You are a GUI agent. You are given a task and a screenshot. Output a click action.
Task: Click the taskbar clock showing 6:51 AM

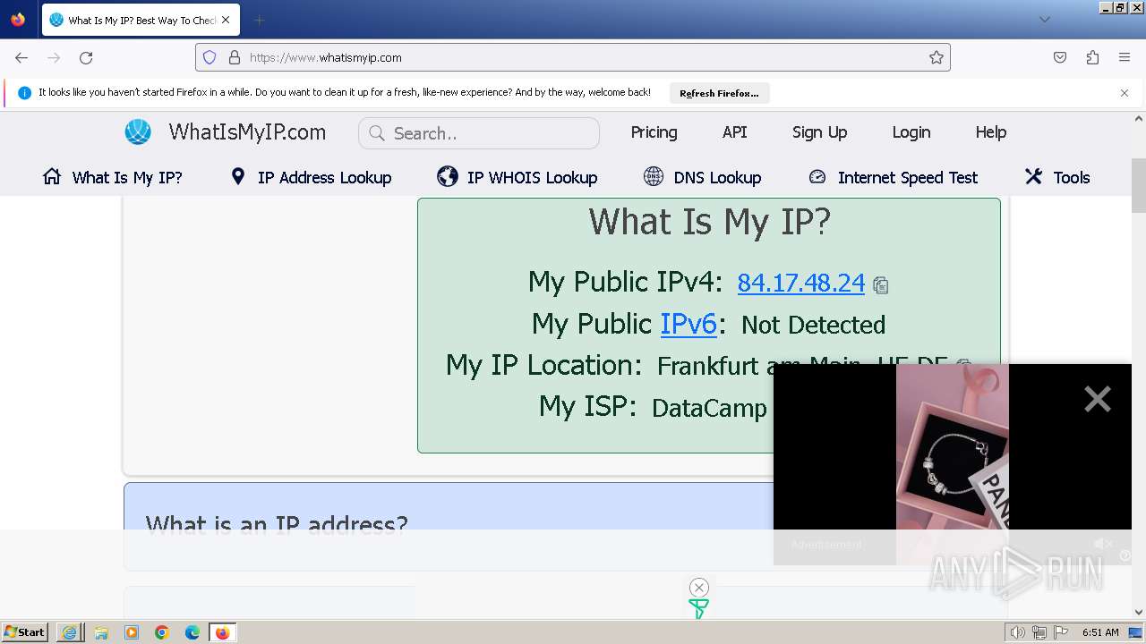(1100, 632)
